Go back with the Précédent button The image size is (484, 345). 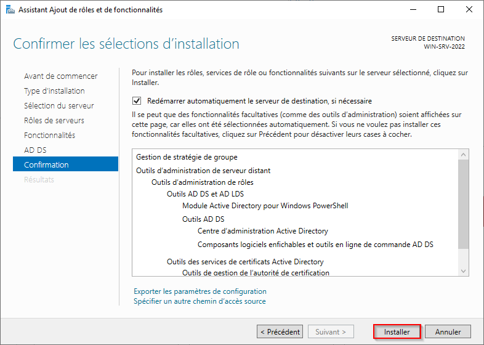pyautogui.click(x=280, y=331)
